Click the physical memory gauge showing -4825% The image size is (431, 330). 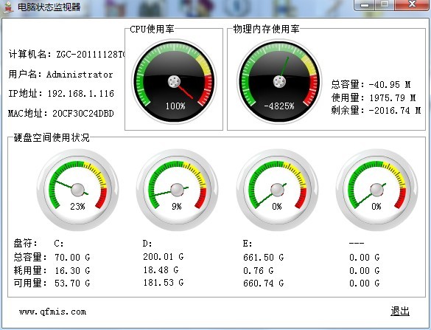(279, 81)
